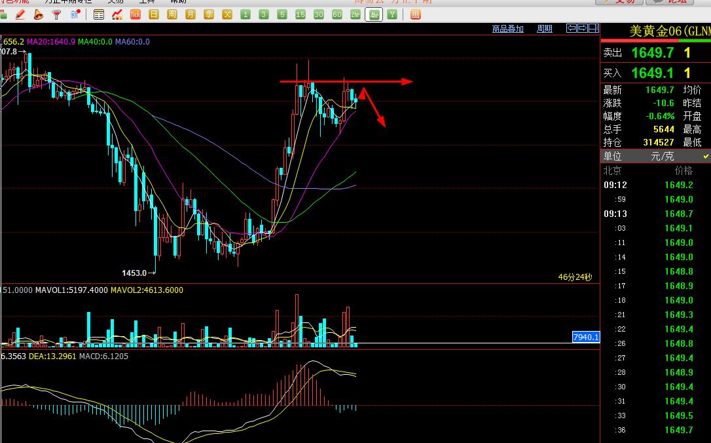Go to next chart with right arrow
Viewport: 711px width, 443px height.
(x=582, y=29)
